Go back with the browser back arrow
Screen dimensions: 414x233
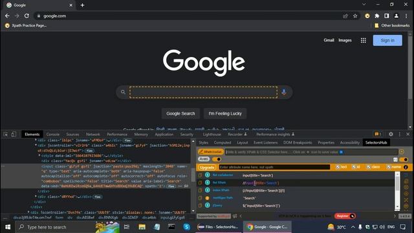click(7, 16)
